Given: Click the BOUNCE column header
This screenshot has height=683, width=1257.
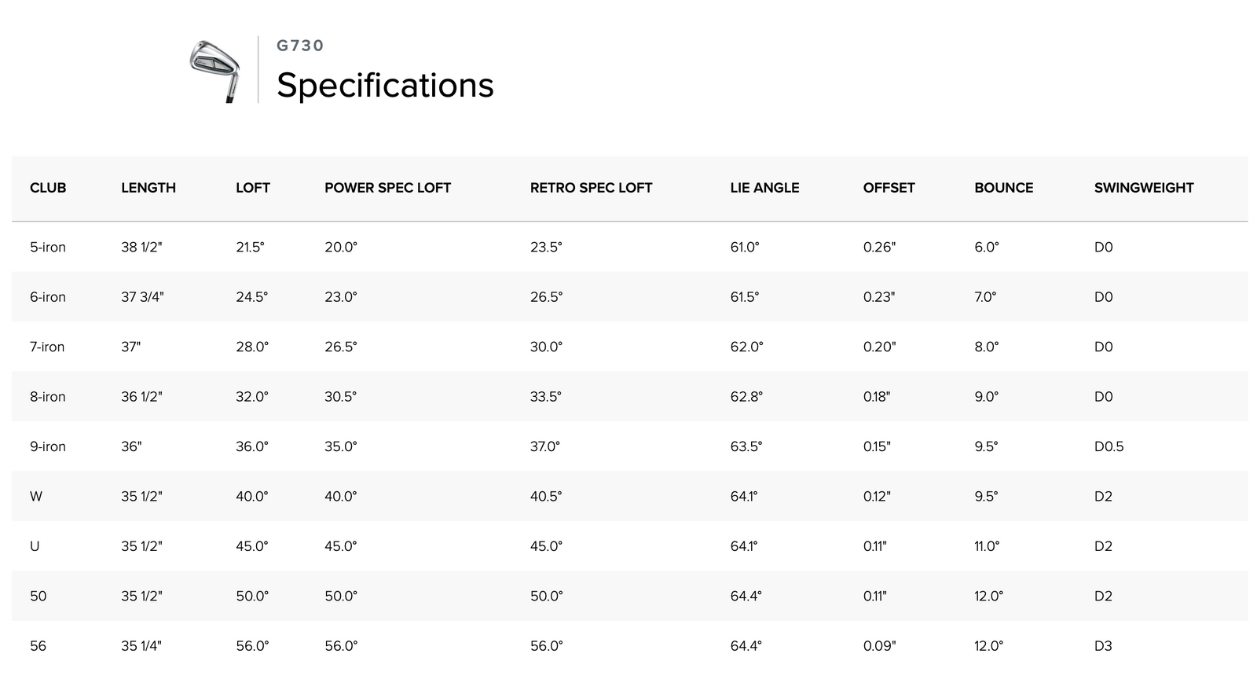Looking at the screenshot, I should [1003, 188].
